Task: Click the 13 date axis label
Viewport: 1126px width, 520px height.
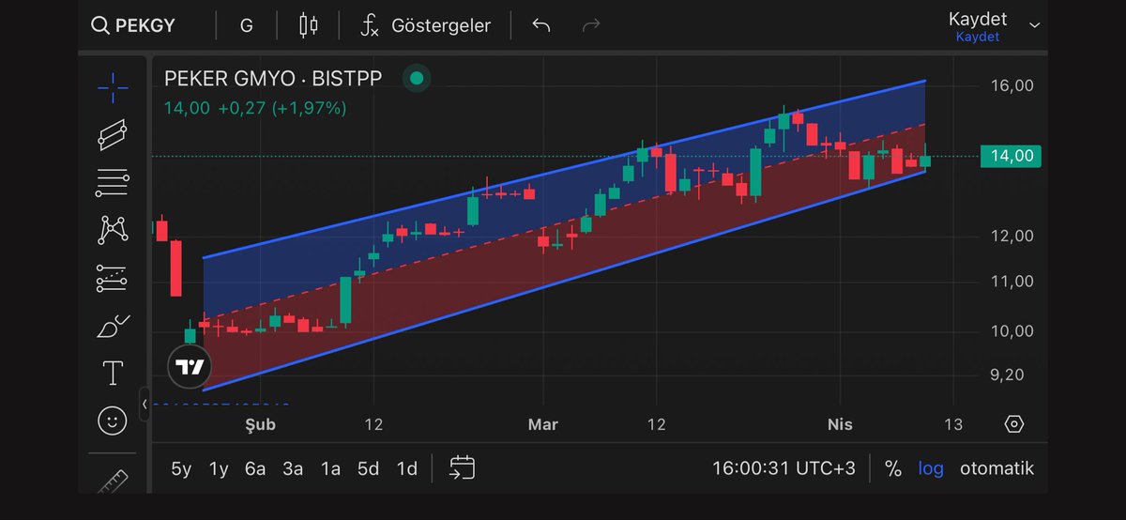Action: [953, 425]
